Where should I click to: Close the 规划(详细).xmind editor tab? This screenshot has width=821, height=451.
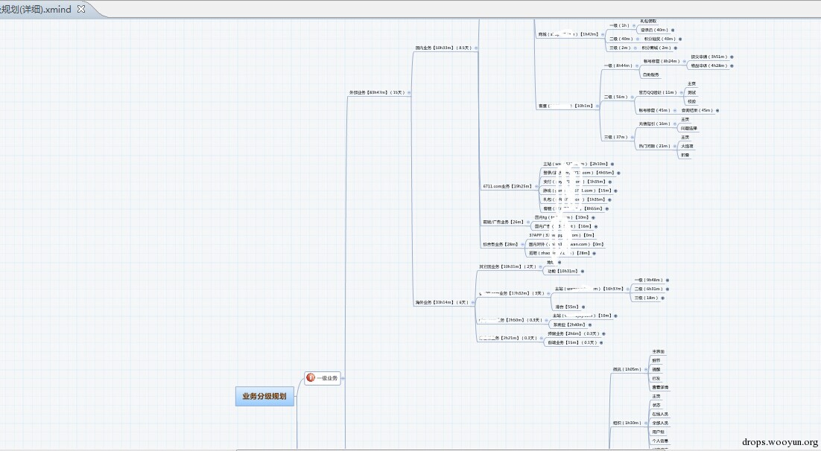pos(80,8)
